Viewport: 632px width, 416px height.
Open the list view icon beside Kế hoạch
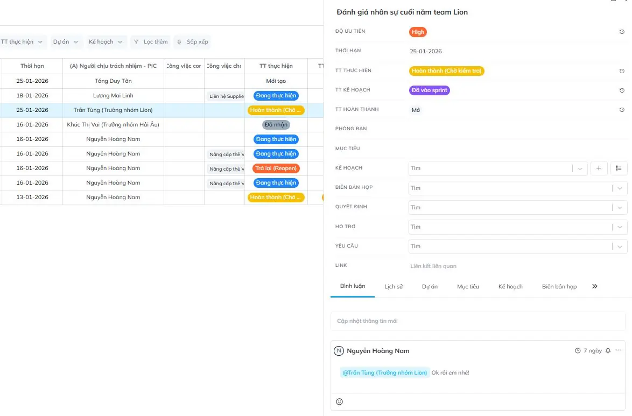click(619, 168)
